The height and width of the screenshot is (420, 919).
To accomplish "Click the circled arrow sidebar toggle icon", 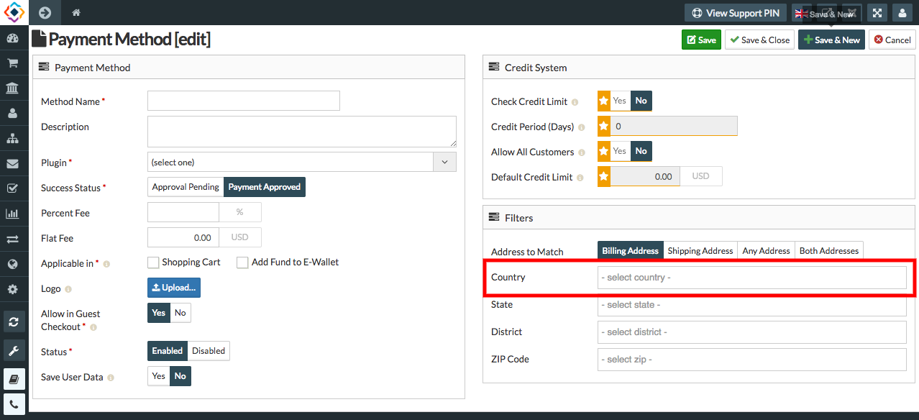I will click(45, 12).
